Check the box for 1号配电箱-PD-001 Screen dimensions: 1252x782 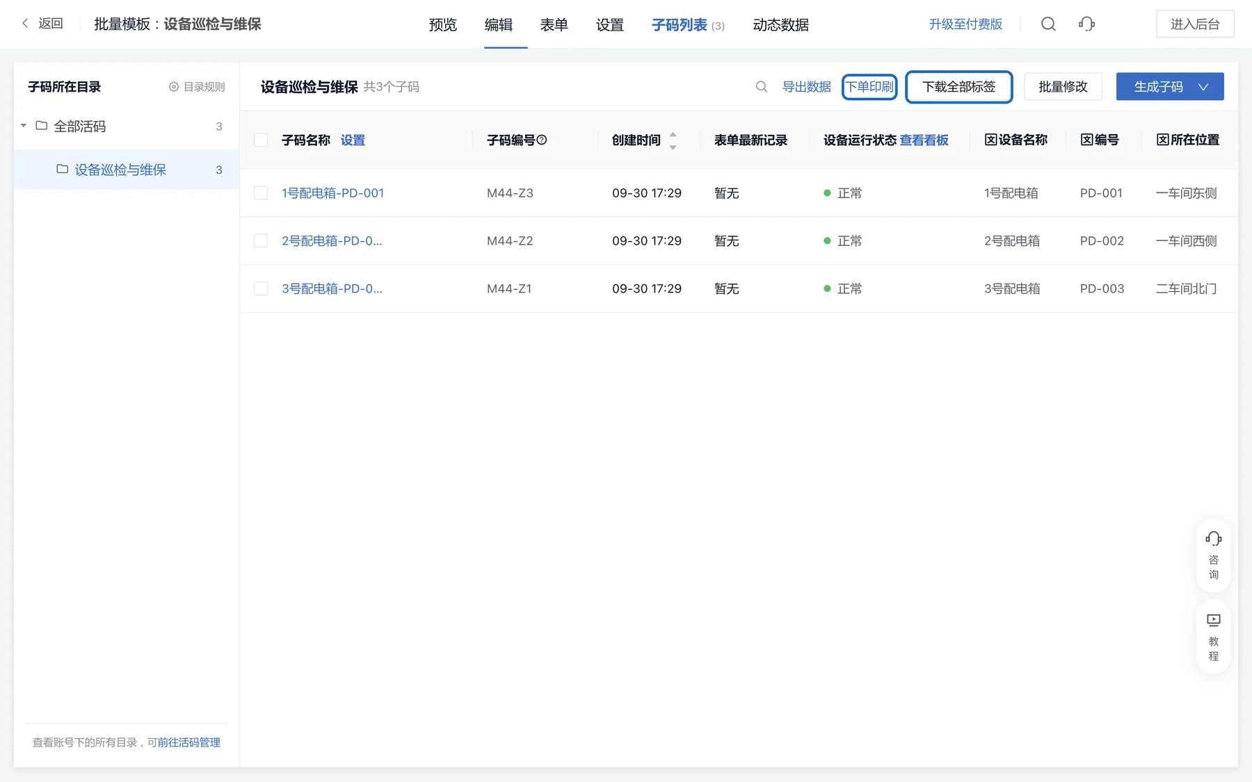pos(261,193)
